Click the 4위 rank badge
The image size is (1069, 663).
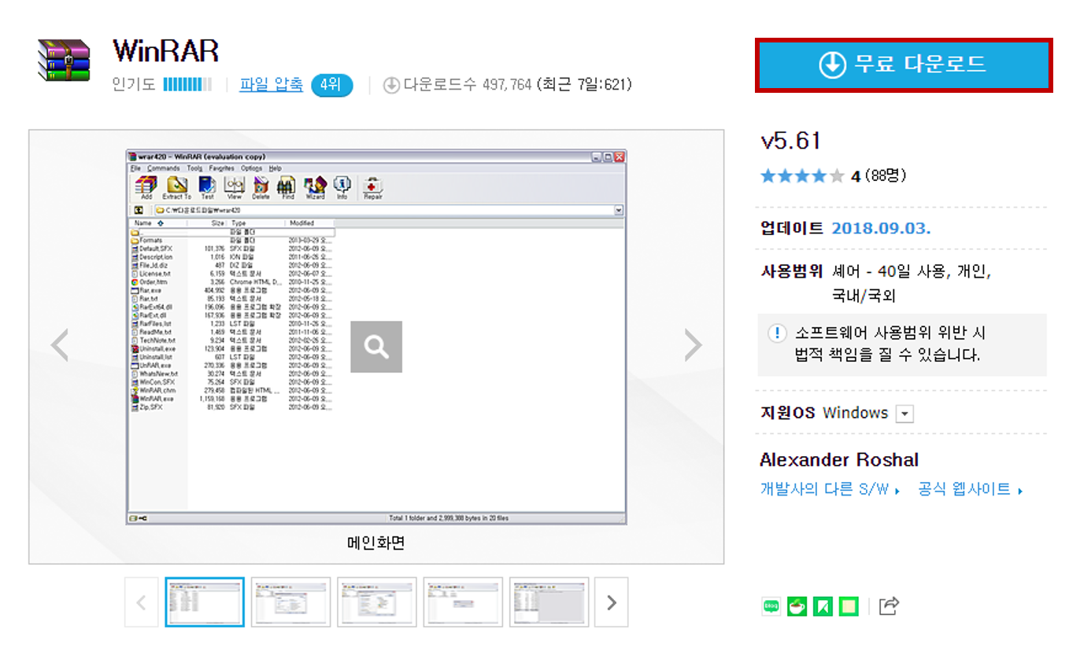[x=331, y=85]
